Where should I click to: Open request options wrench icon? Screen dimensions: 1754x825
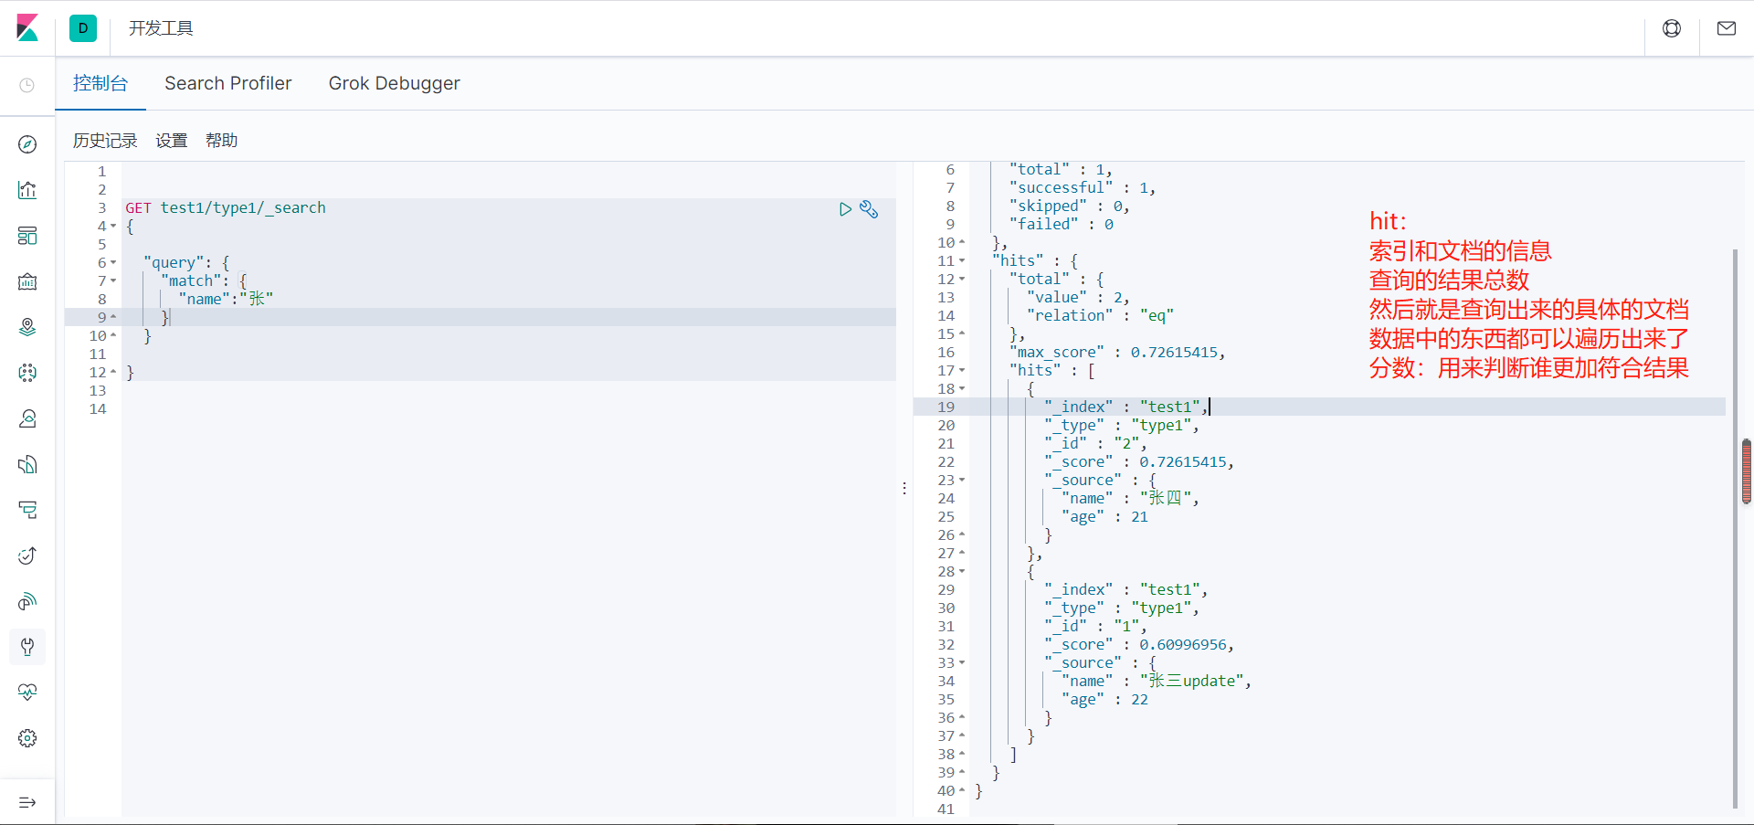[869, 209]
